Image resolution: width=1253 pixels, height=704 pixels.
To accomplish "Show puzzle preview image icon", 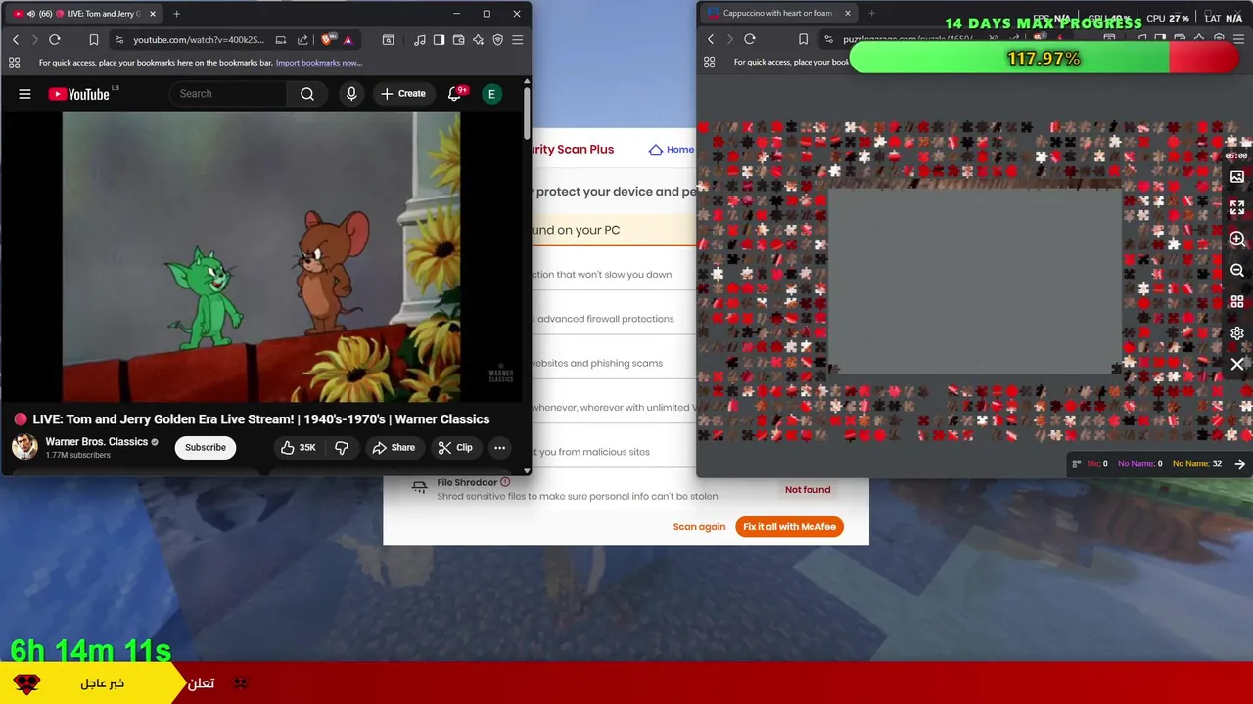I will 1237,177.
